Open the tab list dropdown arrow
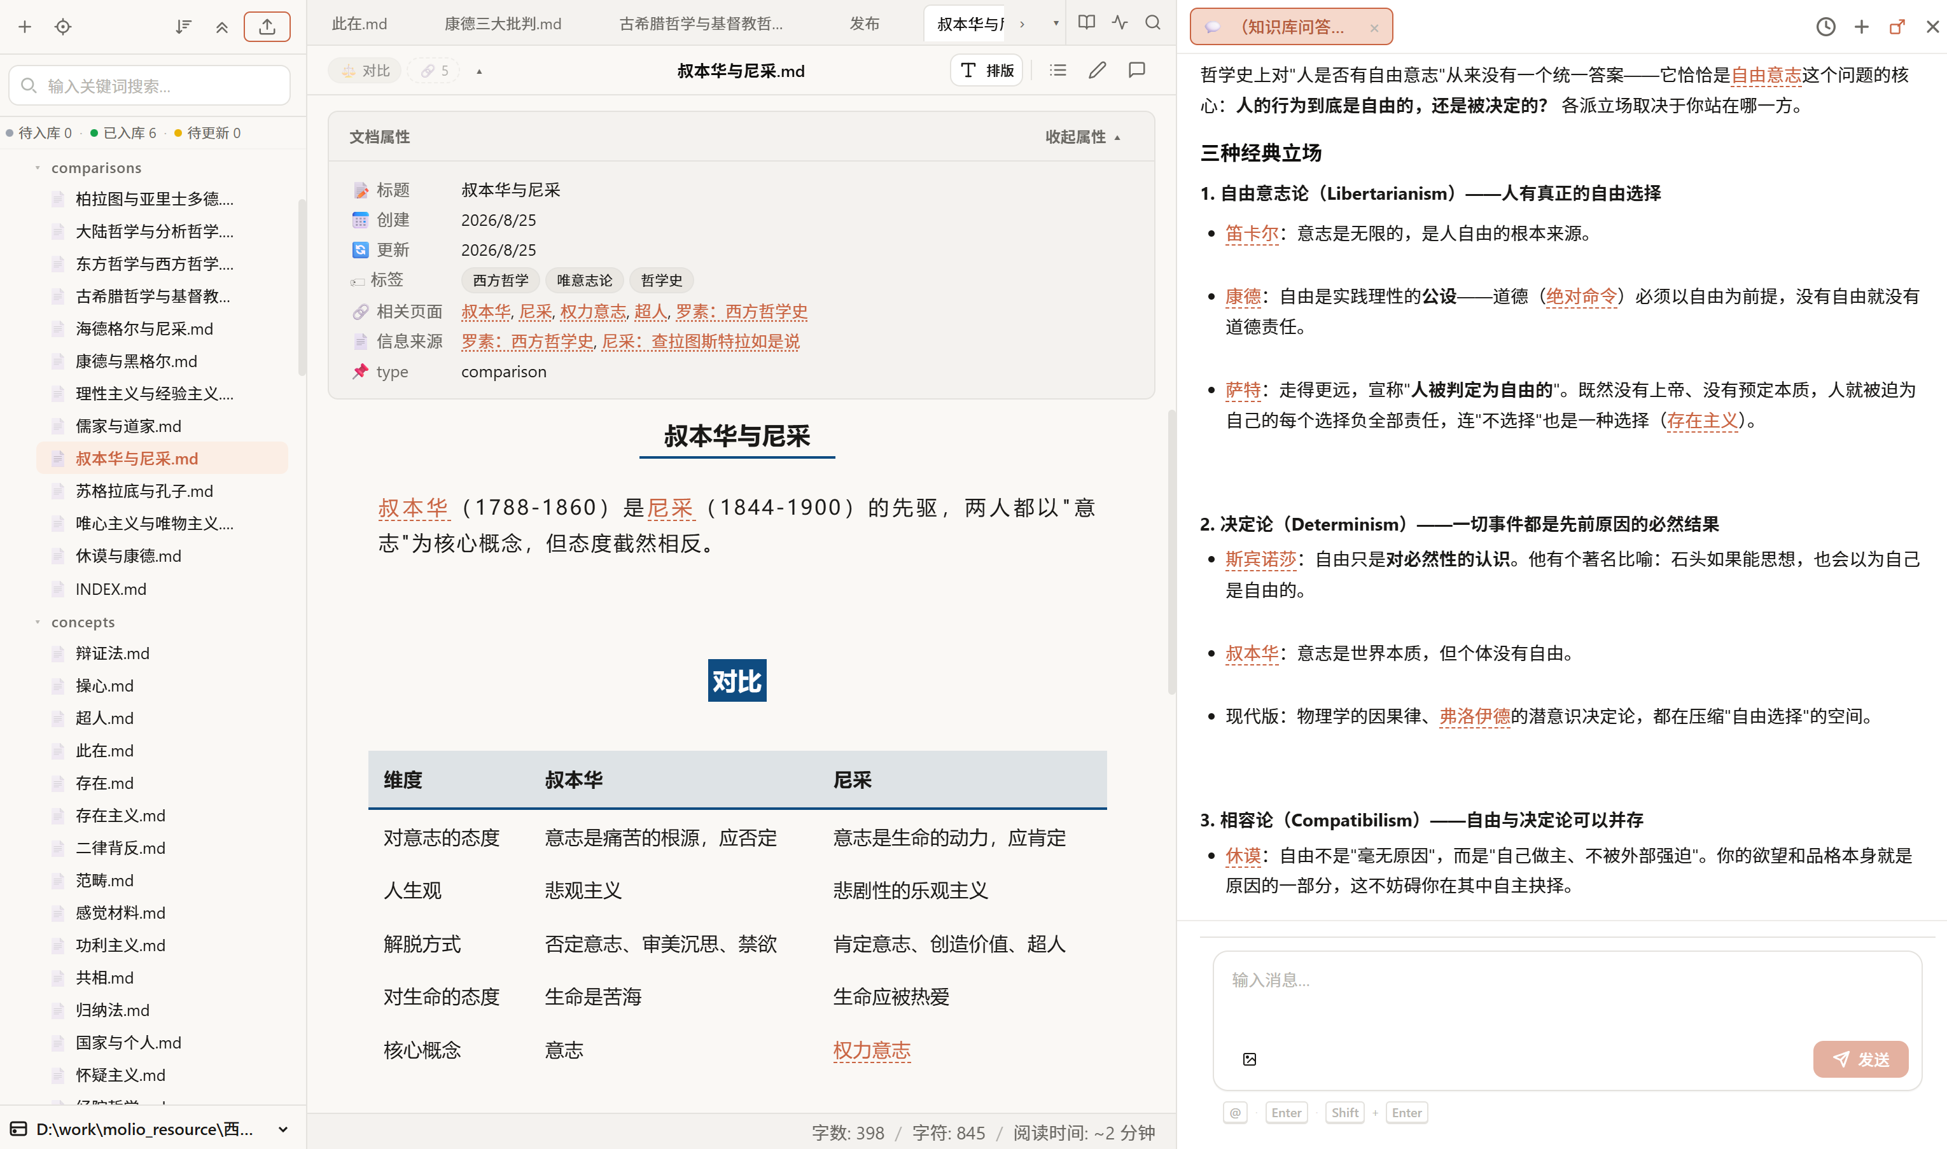 tap(1056, 24)
